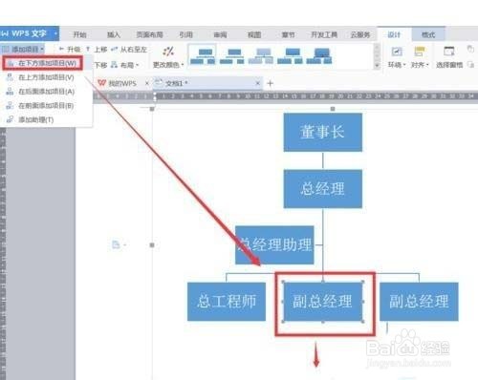Open the 页面布局 ribbon tab

tap(149, 34)
